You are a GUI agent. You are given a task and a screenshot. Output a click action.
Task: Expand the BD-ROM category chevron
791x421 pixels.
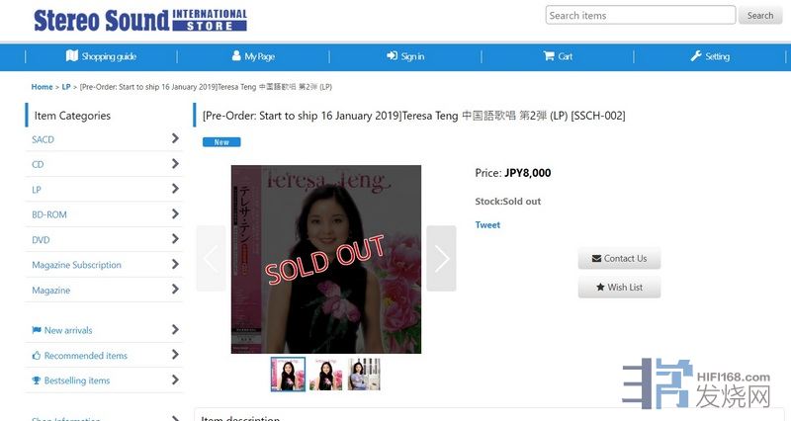point(175,213)
